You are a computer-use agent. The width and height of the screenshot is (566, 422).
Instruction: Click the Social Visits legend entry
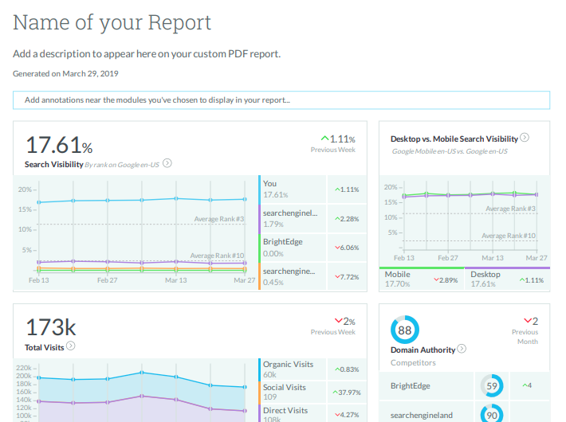[292, 392]
